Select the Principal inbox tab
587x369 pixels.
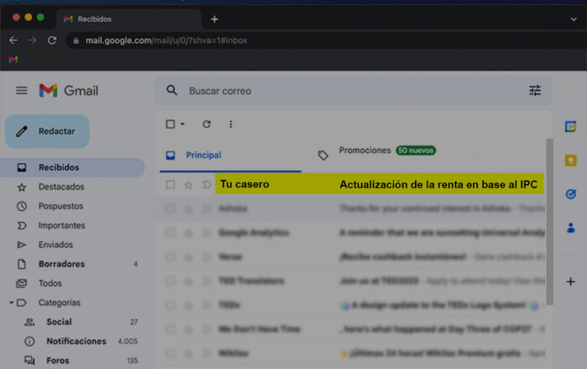click(x=203, y=155)
